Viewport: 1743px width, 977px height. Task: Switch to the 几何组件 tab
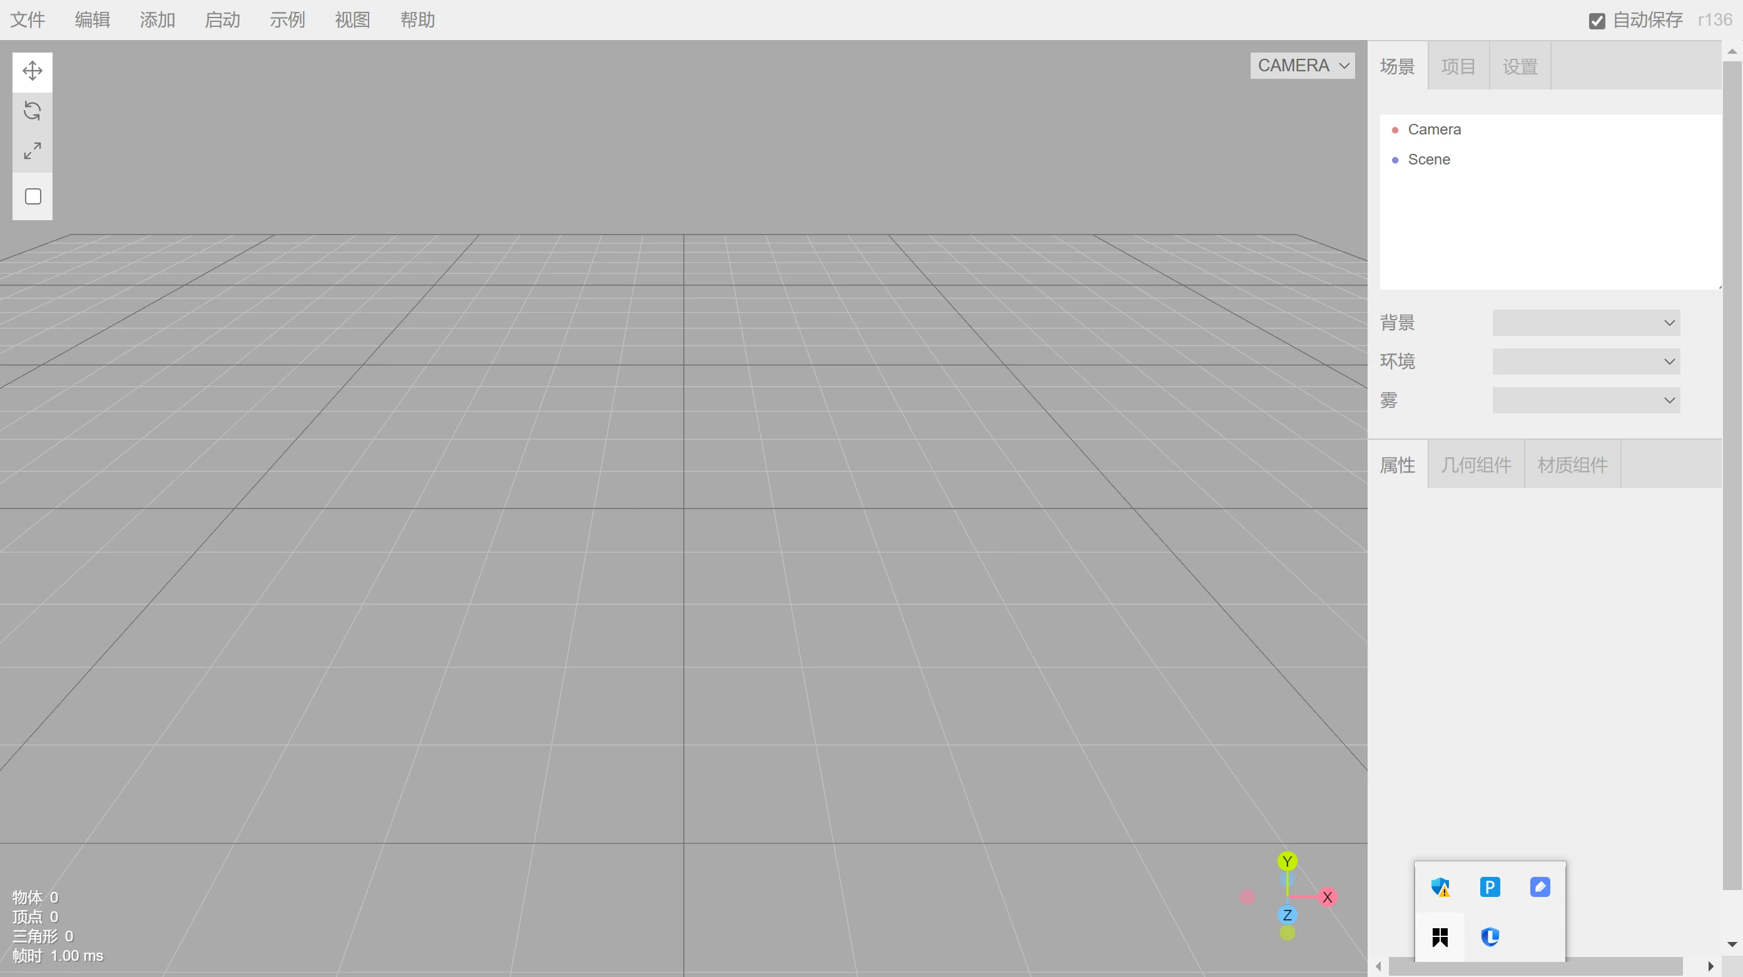[x=1476, y=465]
